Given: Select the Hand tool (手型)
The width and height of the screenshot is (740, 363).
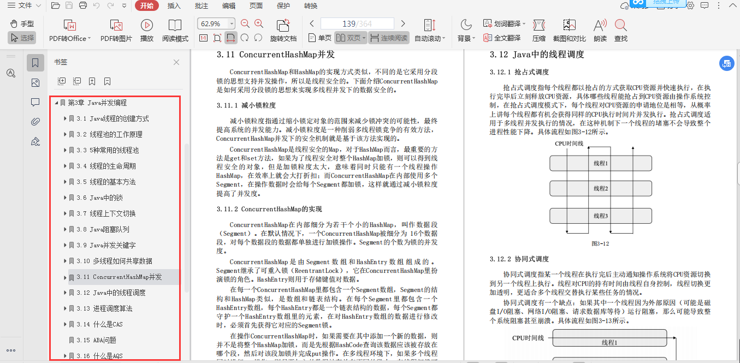Looking at the screenshot, I should click(22, 24).
